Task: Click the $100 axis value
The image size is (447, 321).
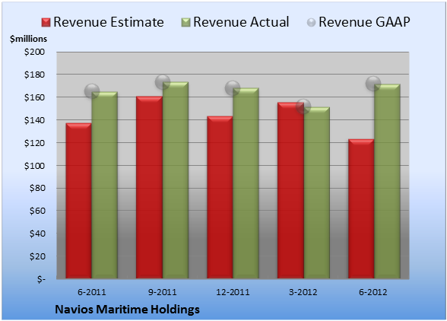Action: 34,166
